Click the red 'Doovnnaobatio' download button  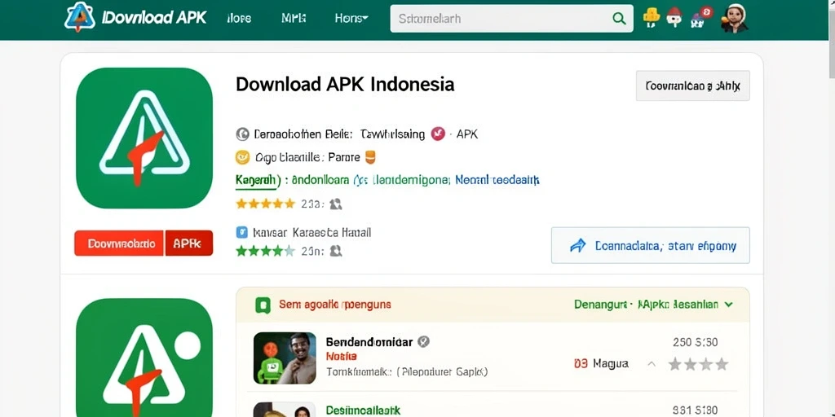(119, 243)
